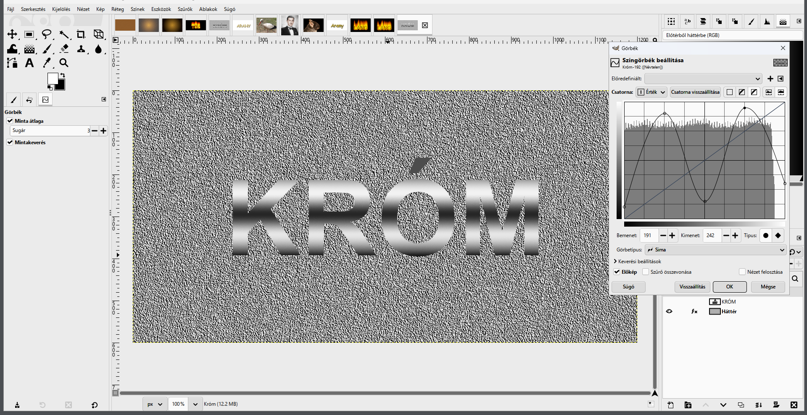Select the Rectangle Select tool

(29, 34)
